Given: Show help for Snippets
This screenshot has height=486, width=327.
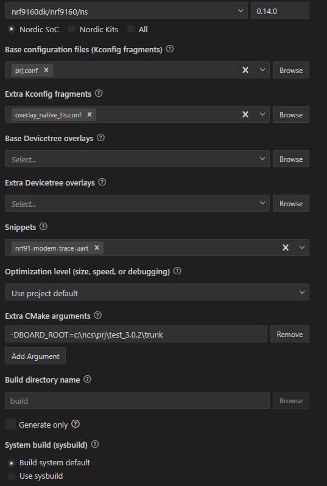Looking at the screenshot, I should pos(43,226).
